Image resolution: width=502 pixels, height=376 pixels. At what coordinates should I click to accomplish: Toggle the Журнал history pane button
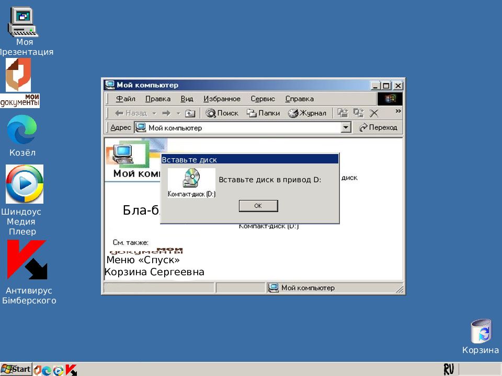307,113
